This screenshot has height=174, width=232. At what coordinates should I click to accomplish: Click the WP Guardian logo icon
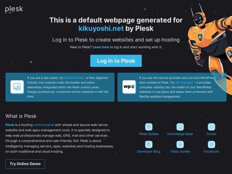129,87
